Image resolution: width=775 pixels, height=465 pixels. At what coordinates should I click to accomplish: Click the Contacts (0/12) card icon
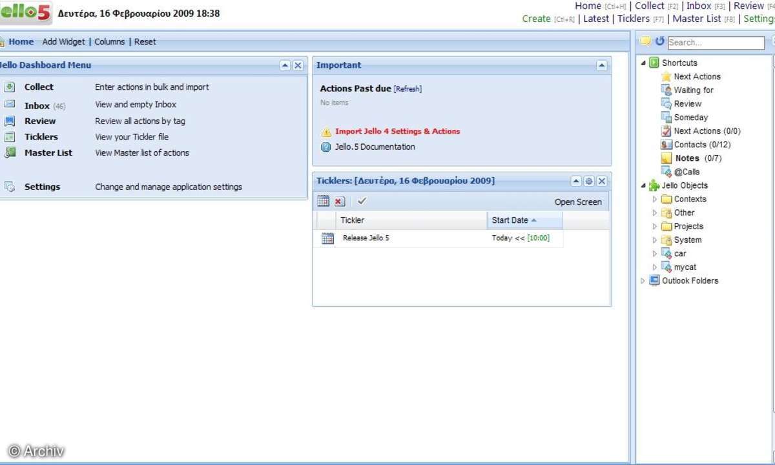point(666,145)
